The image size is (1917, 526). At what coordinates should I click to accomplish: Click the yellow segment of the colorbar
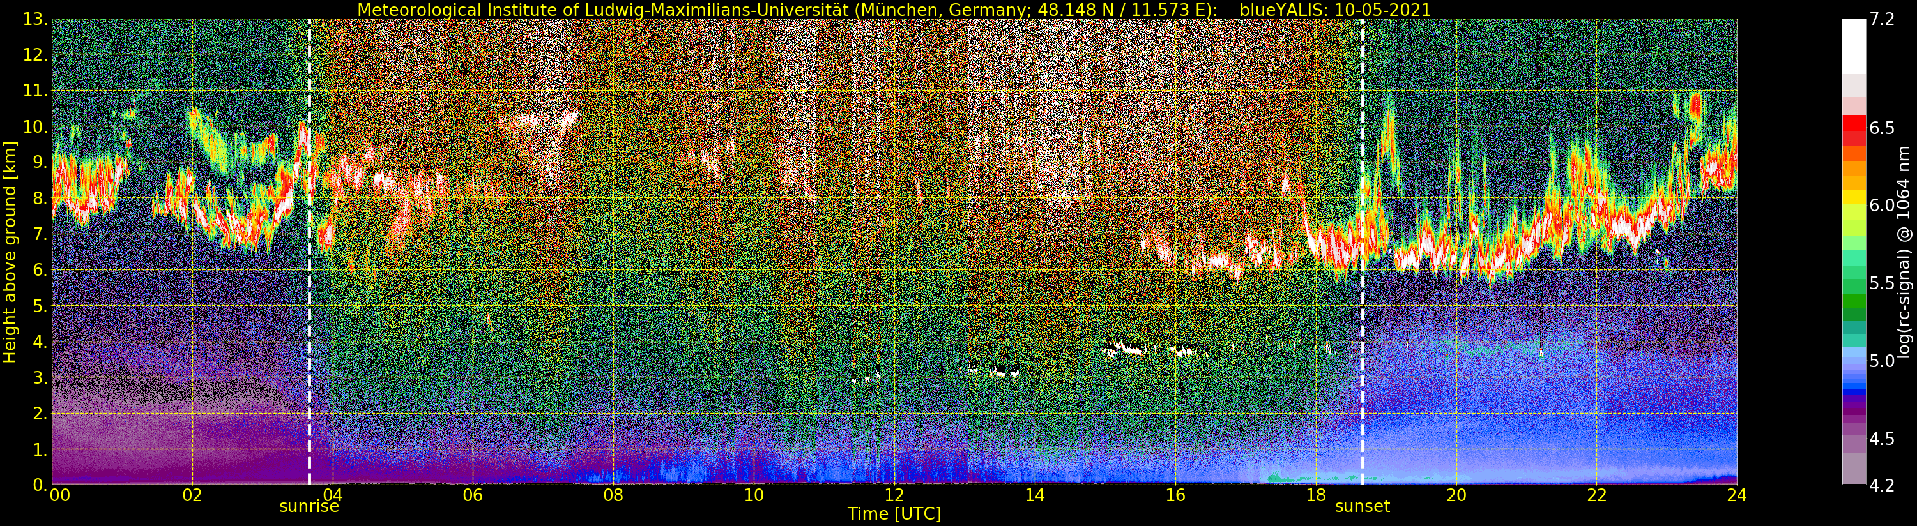[x=1854, y=198]
